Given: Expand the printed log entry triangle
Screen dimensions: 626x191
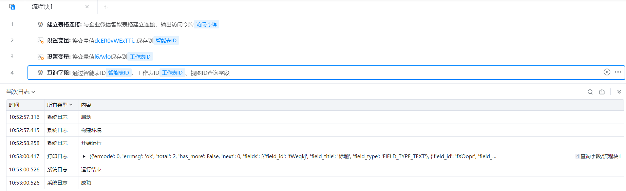Looking at the screenshot, I should [84, 156].
